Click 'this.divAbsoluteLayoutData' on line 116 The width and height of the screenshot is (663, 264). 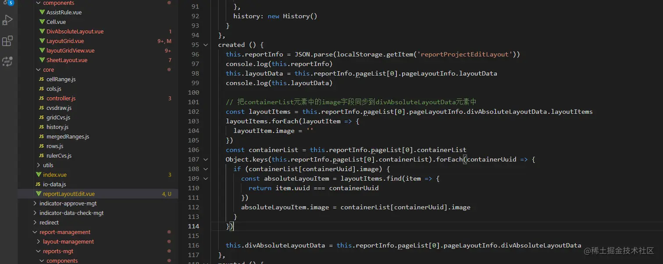pos(275,246)
